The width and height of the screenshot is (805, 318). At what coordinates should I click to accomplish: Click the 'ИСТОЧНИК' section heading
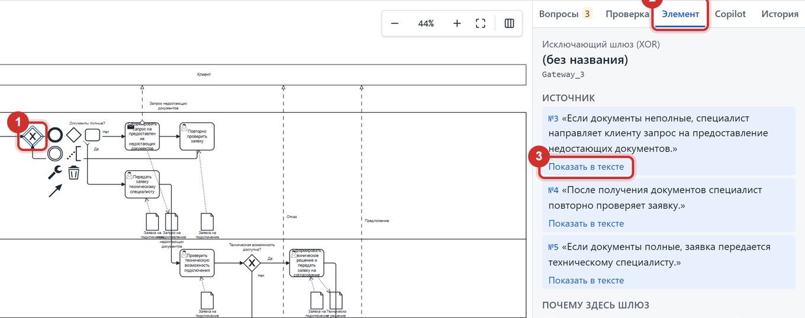click(569, 98)
